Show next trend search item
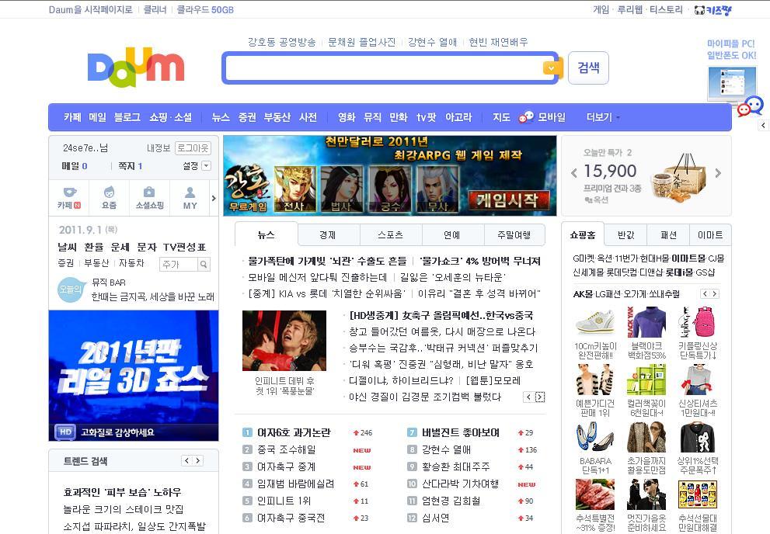This screenshot has height=534, width=770. click(x=198, y=460)
